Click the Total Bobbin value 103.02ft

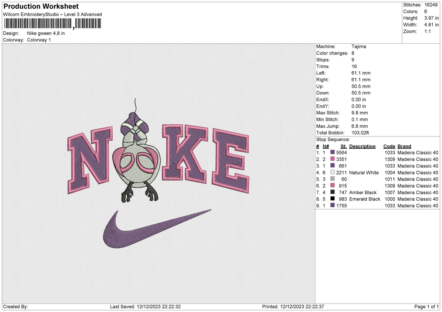point(361,133)
